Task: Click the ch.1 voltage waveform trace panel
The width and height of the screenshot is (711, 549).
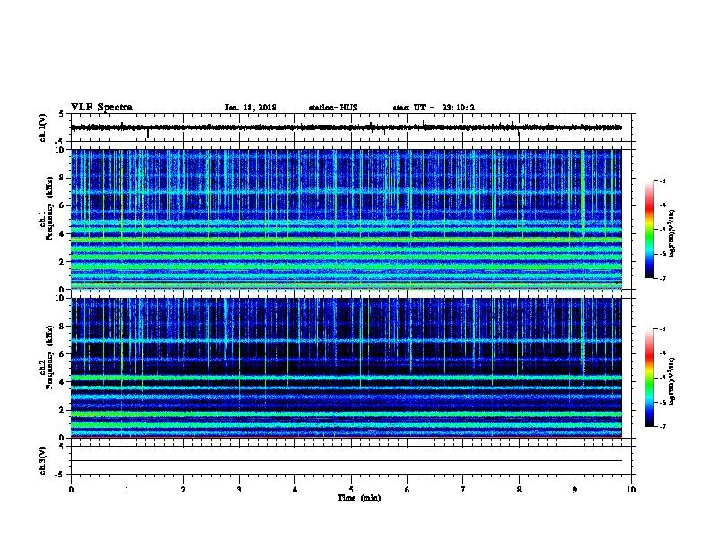Action: [x=350, y=127]
